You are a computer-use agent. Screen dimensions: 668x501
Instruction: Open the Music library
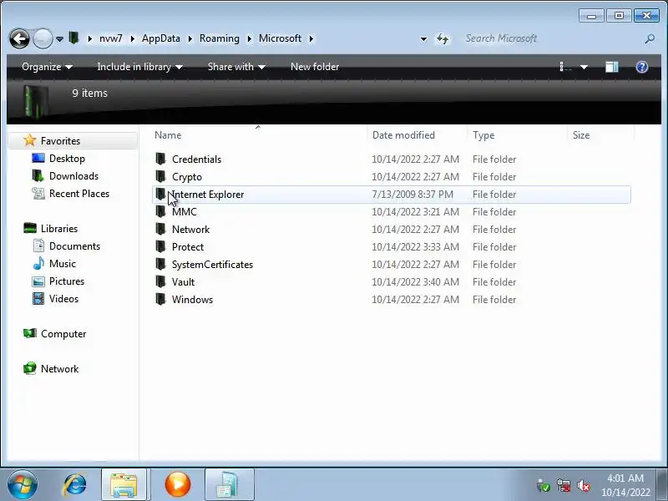(62, 264)
